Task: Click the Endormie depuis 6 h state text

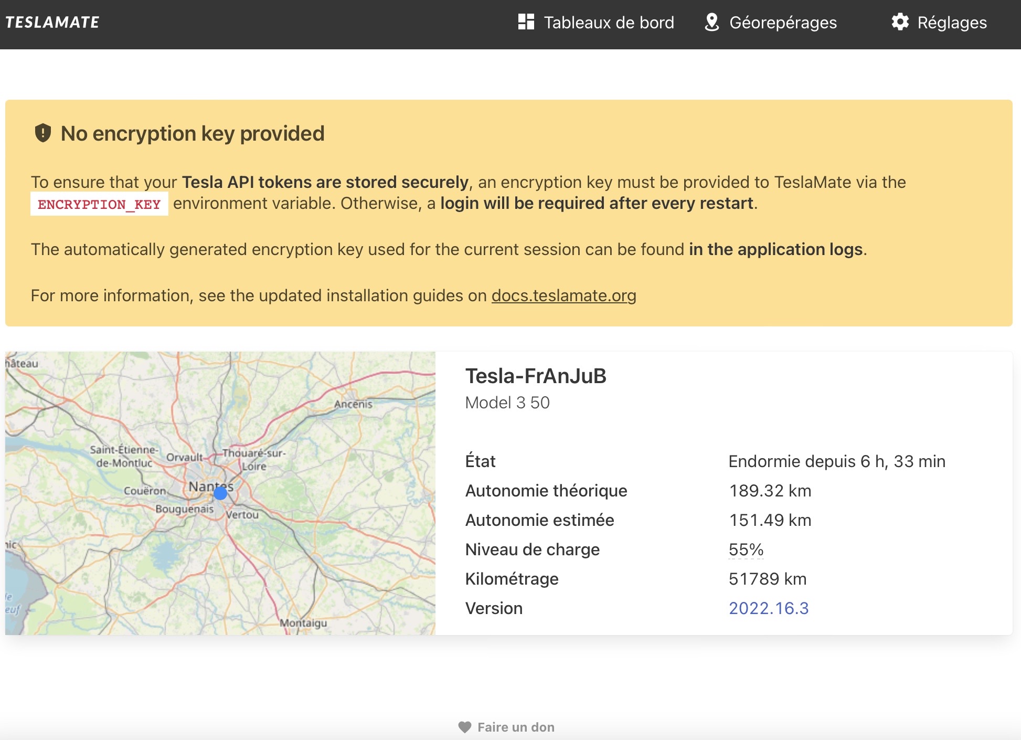Action: click(x=836, y=461)
